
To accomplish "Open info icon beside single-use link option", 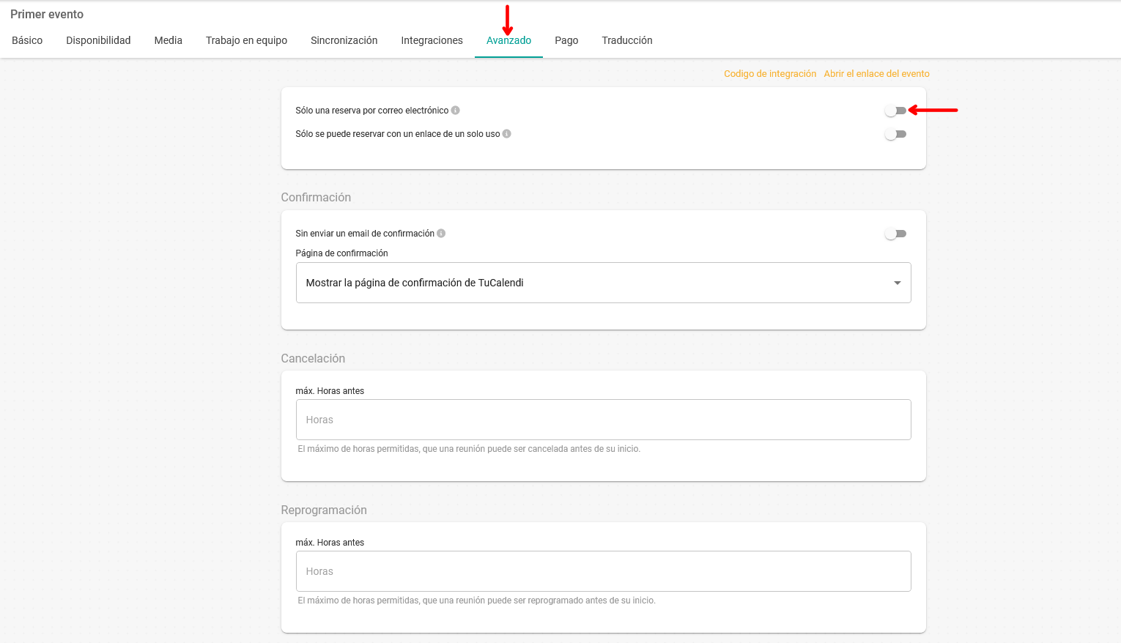I will click(506, 134).
